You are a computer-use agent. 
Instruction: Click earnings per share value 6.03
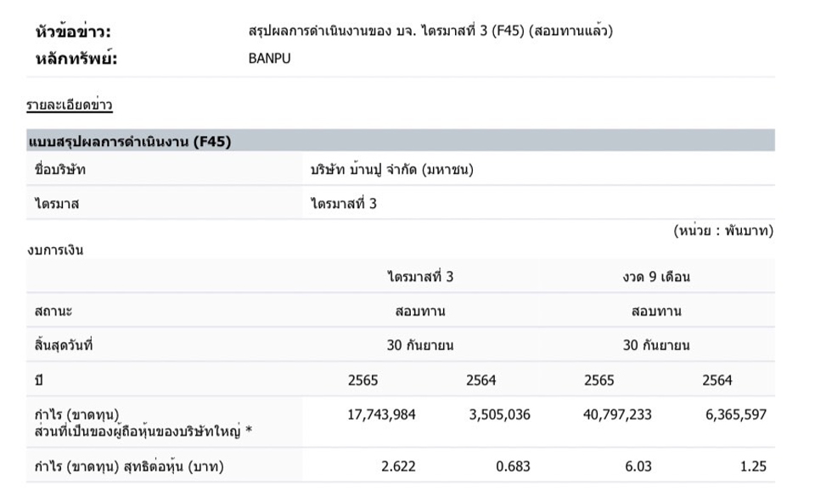[x=639, y=466]
